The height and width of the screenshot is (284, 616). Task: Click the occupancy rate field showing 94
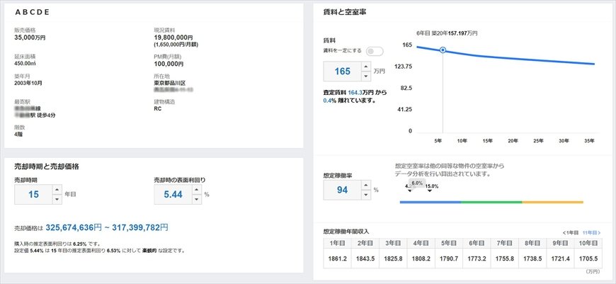click(343, 189)
